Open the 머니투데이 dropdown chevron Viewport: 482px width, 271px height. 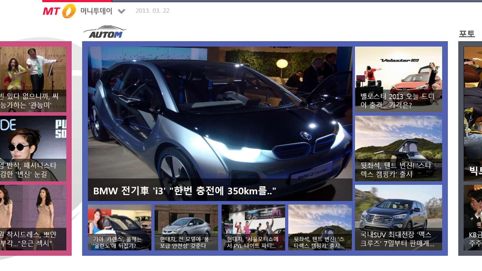click(122, 11)
